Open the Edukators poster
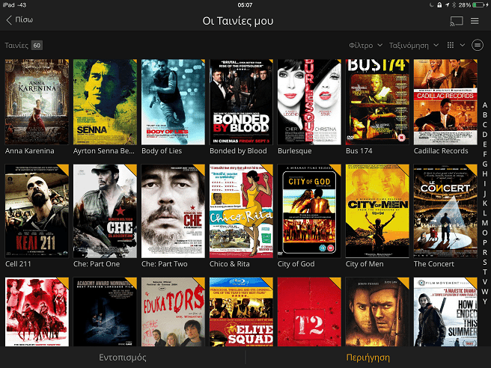 click(173, 312)
